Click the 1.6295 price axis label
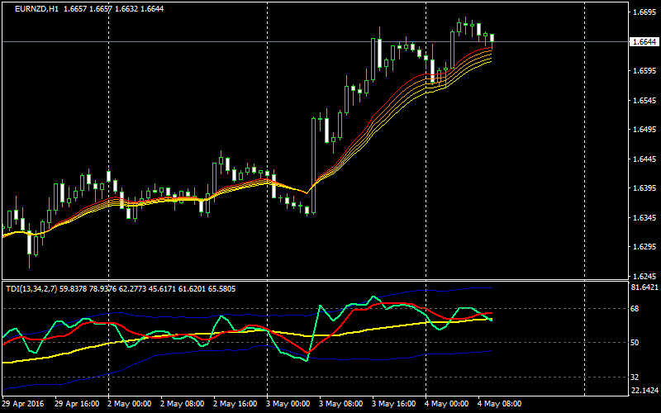The width and height of the screenshot is (661, 413). click(645, 246)
